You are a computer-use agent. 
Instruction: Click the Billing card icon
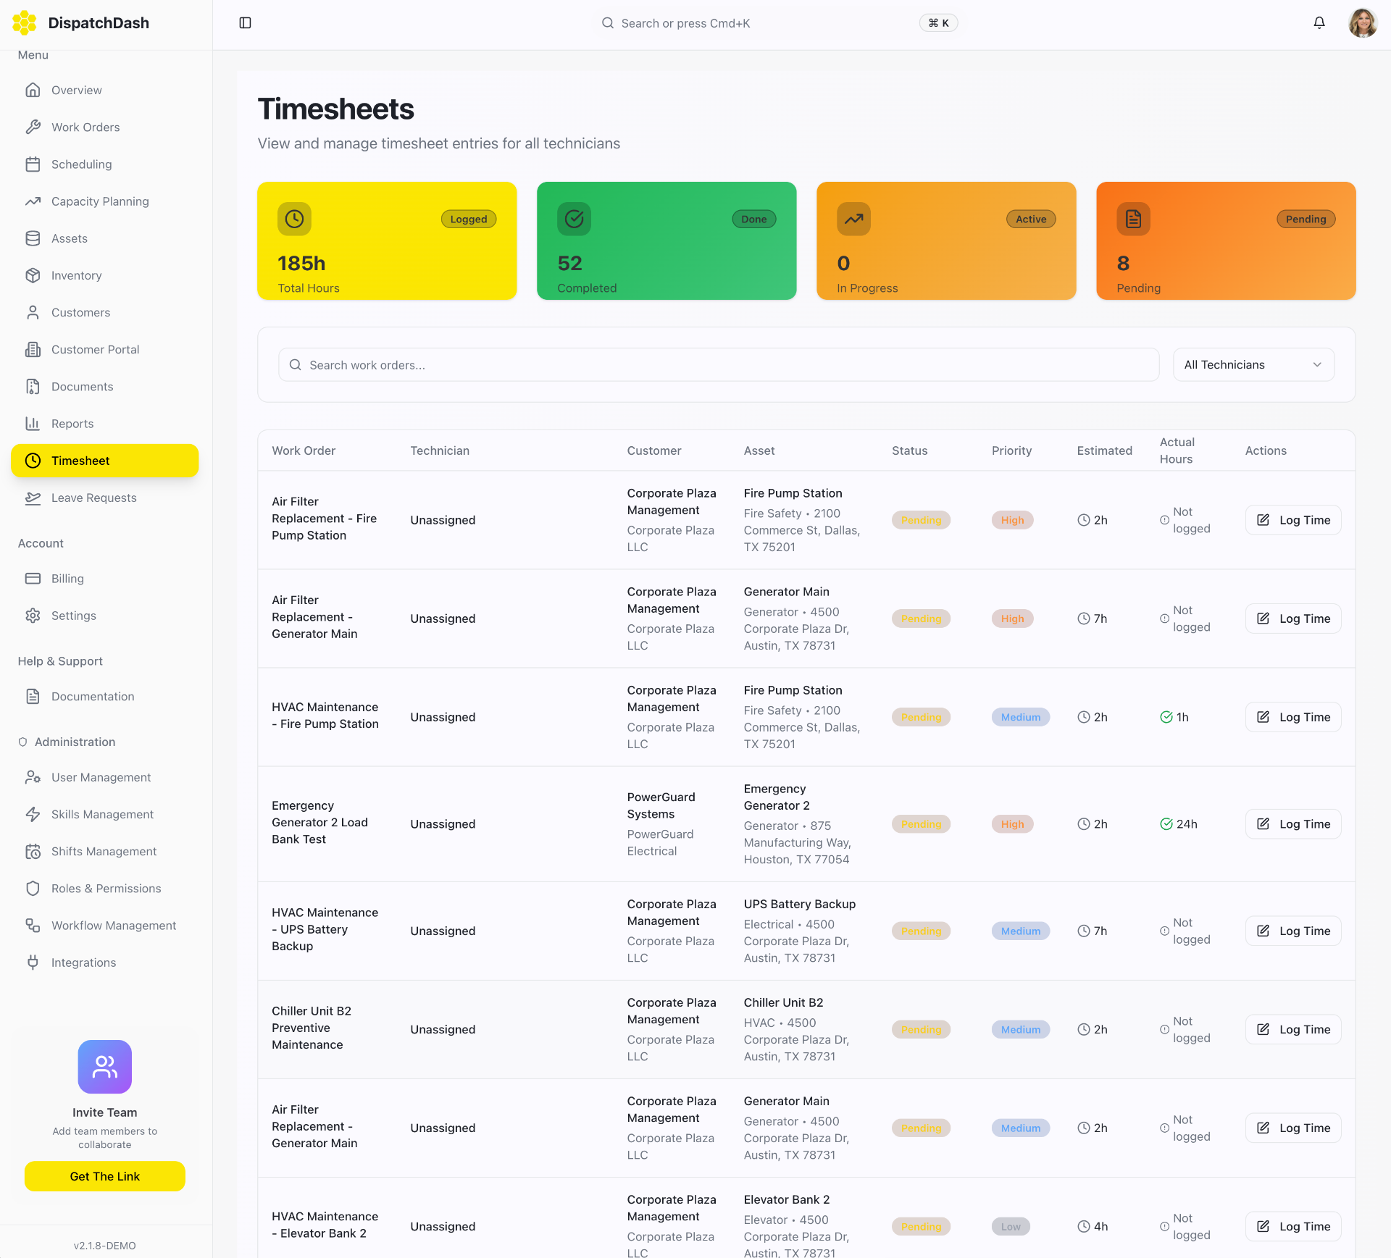[x=33, y=579]
